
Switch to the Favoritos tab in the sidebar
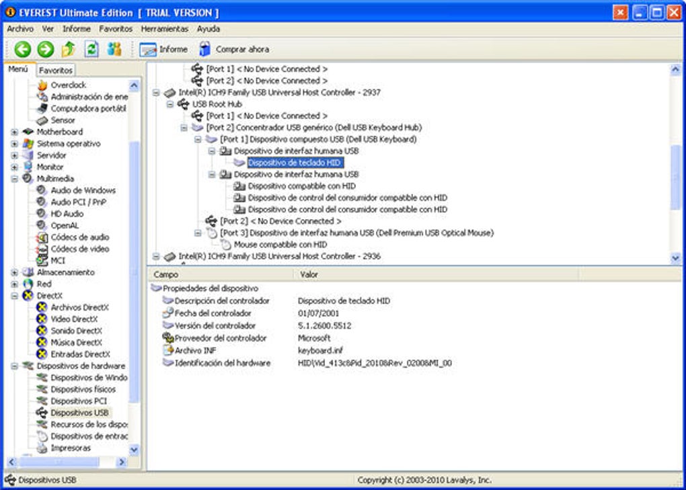coord(56,71)
